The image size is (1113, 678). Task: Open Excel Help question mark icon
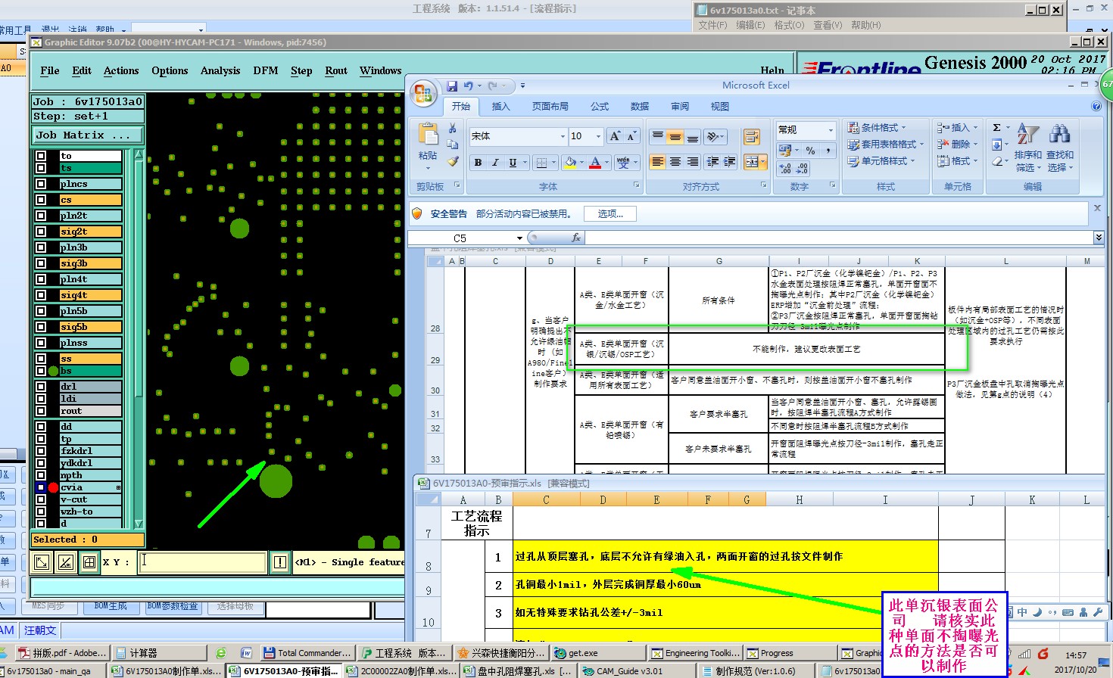pos(1096,107)
